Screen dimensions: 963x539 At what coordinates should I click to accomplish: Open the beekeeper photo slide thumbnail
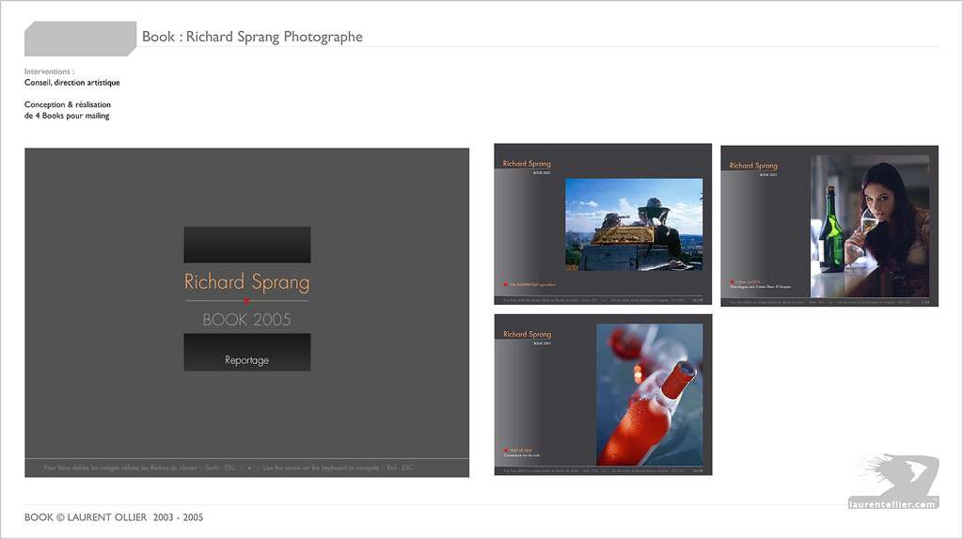click(603, 224)
